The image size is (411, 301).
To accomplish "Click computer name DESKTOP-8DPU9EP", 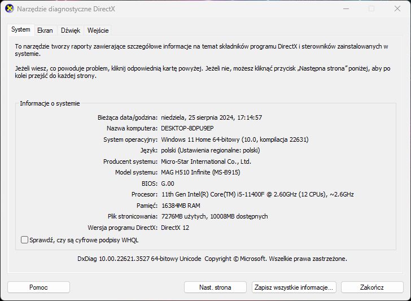I will (x=187, y=128).
